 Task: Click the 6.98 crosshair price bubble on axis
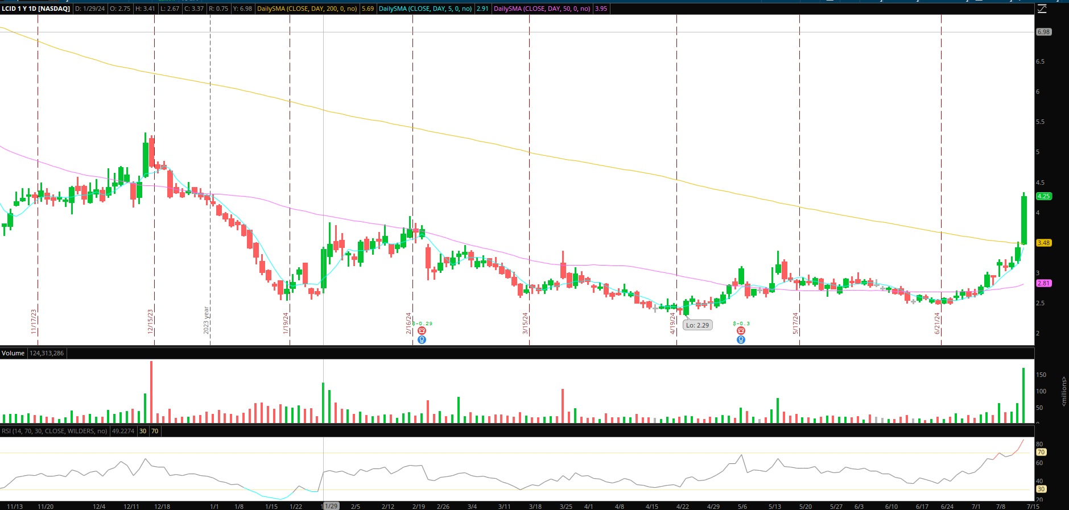coord(1044,32)
